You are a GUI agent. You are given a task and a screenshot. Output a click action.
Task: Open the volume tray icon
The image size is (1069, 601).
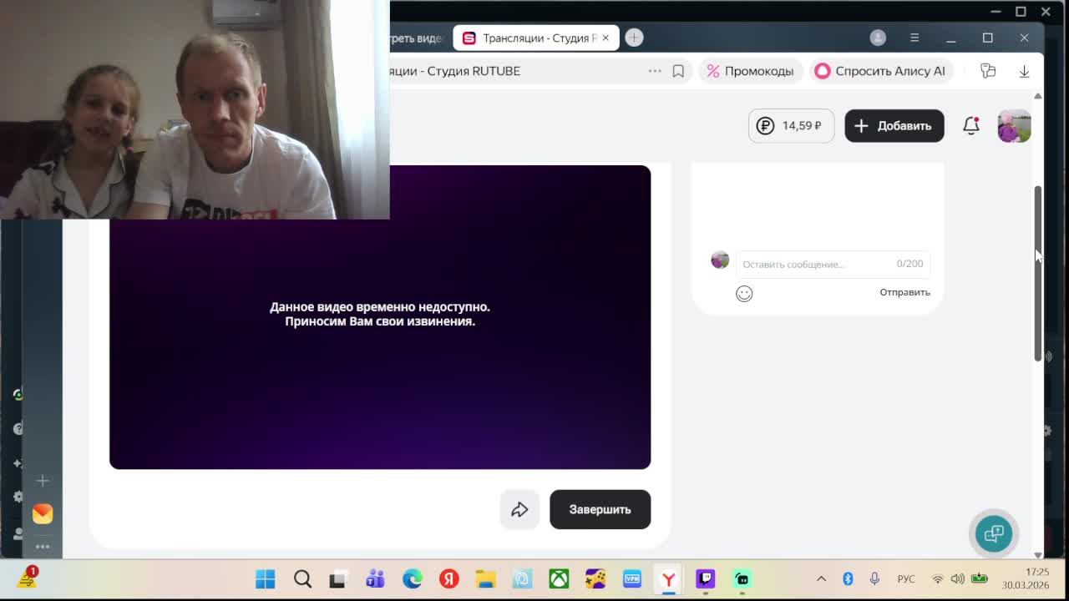point(957,578)
